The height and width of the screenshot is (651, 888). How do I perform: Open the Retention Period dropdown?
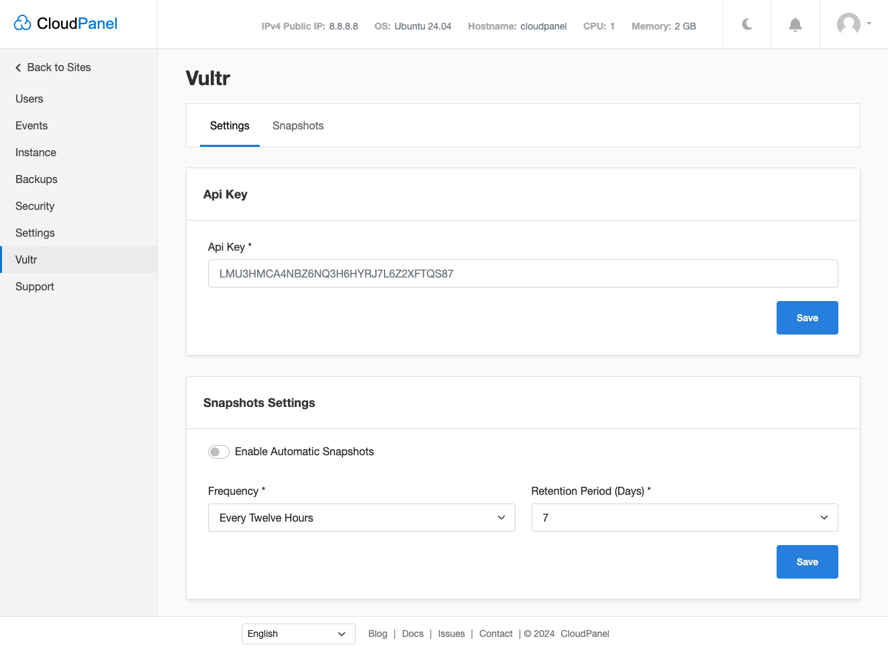(684, 518)
